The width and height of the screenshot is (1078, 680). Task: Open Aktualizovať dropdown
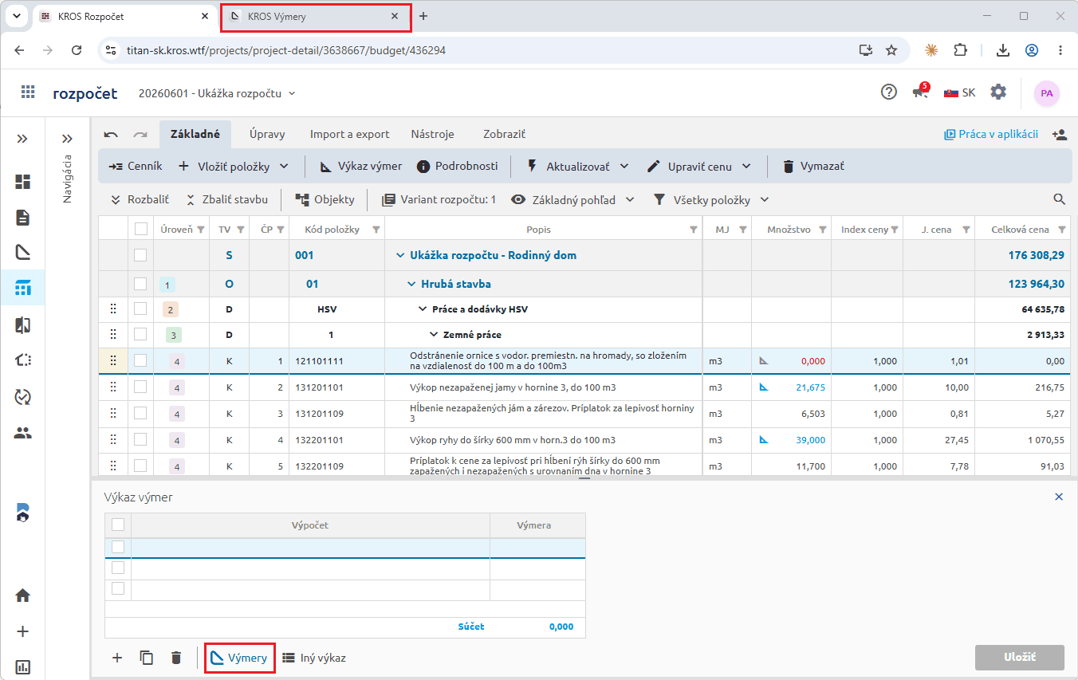tap(578, 167)
